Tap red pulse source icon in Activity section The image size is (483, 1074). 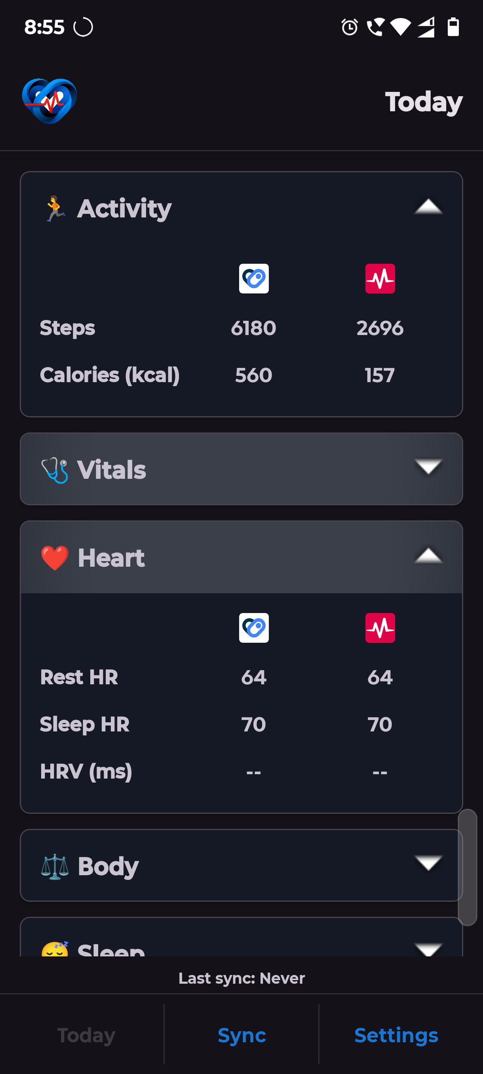point(380,278)
